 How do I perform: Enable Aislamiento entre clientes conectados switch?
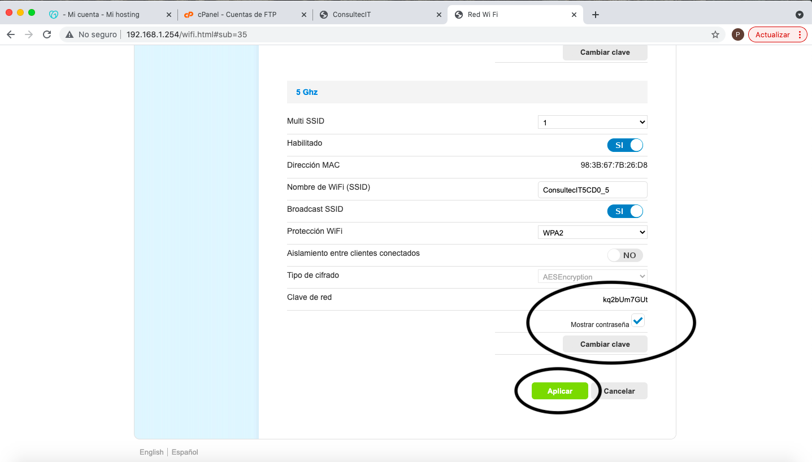tap(625, 255)
